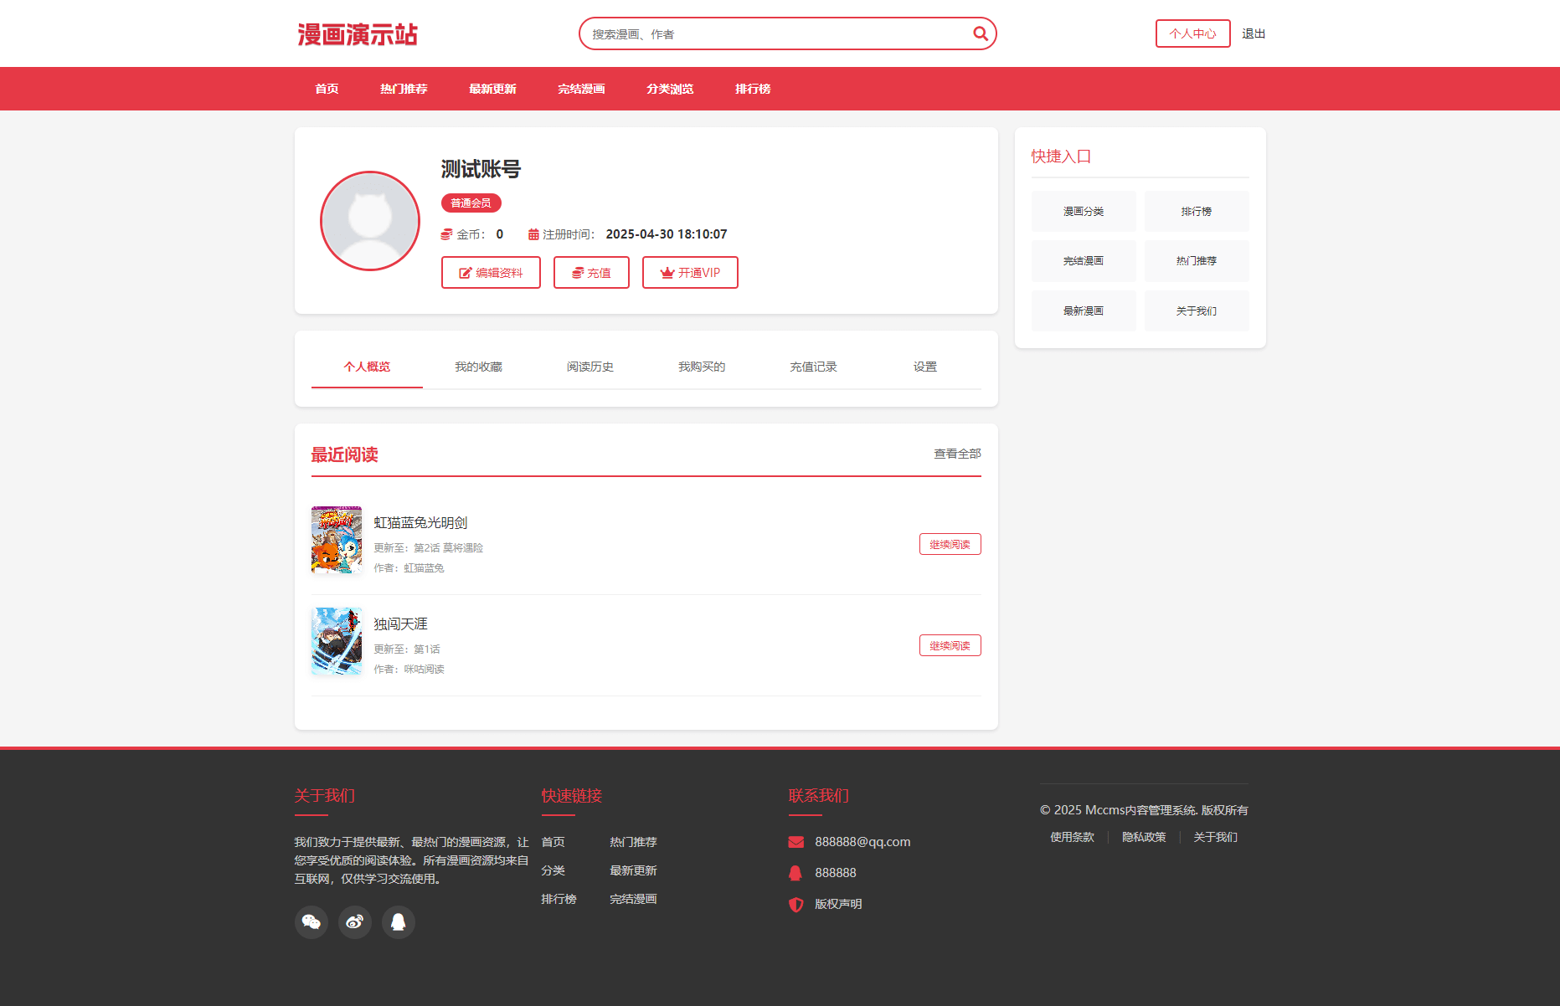Continue reading 虹猫蓝兔光明剑

950,544
